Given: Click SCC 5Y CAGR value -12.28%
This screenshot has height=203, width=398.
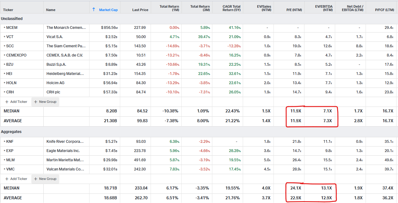Looking at the screenshot, I should pyautogui.click(x=234, y=46).
